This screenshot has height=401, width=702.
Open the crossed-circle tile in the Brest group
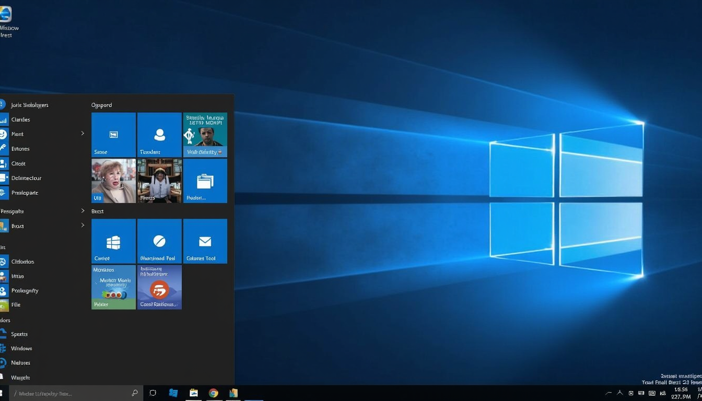pos(159,241)
